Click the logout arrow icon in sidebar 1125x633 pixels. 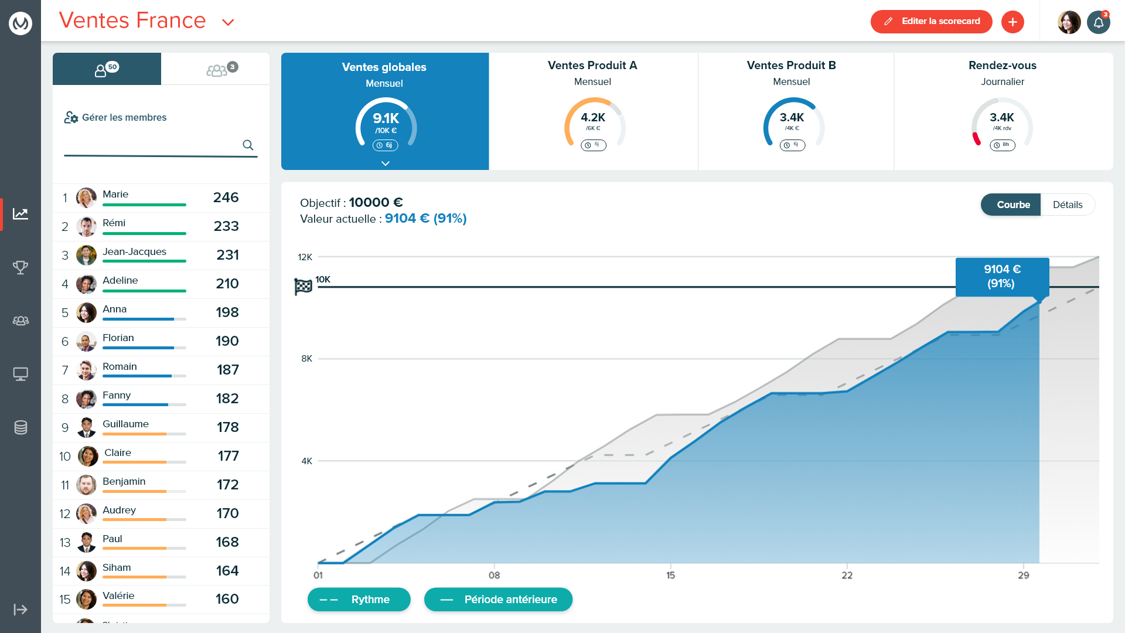point(21,610)
